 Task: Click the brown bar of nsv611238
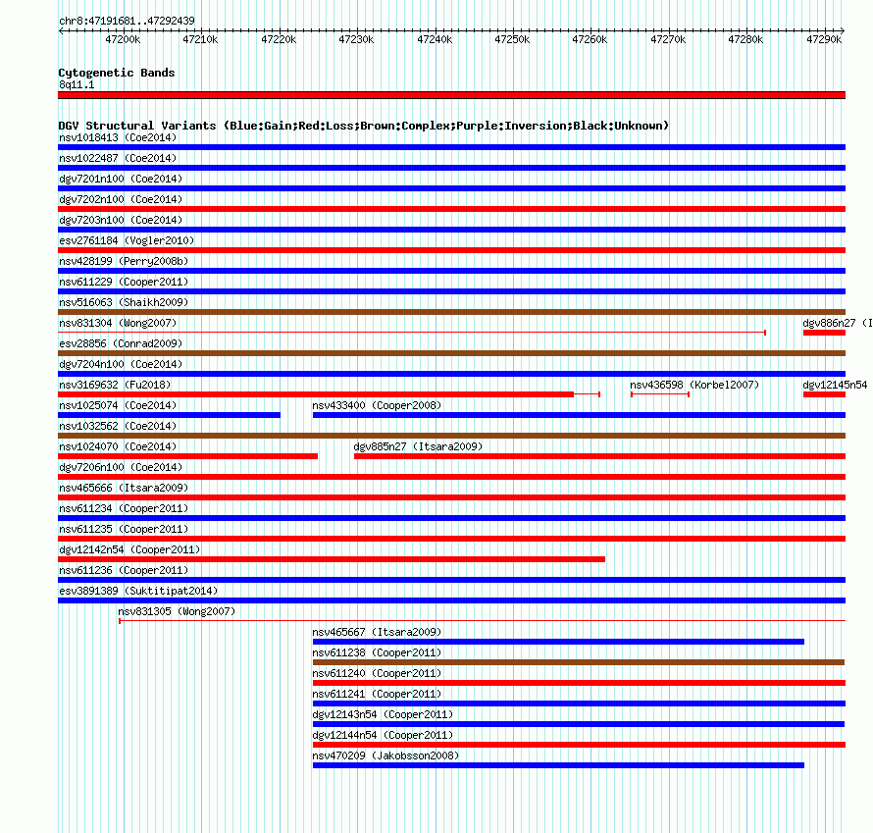(579, 662)
